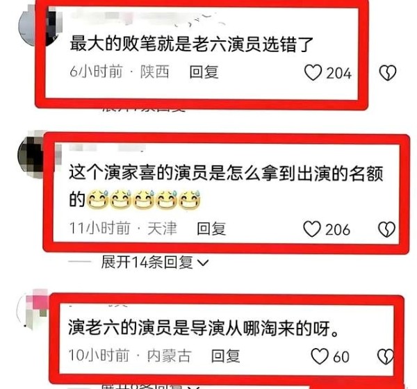Reply to the 天津 comment with 回复

tap(211, 229)
